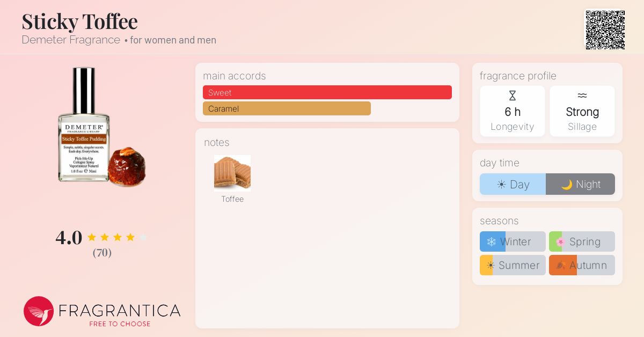Image resolution: width=644 pixels, height=337 pixels.
Task: Select the Night time option
Action: [581, 184]
